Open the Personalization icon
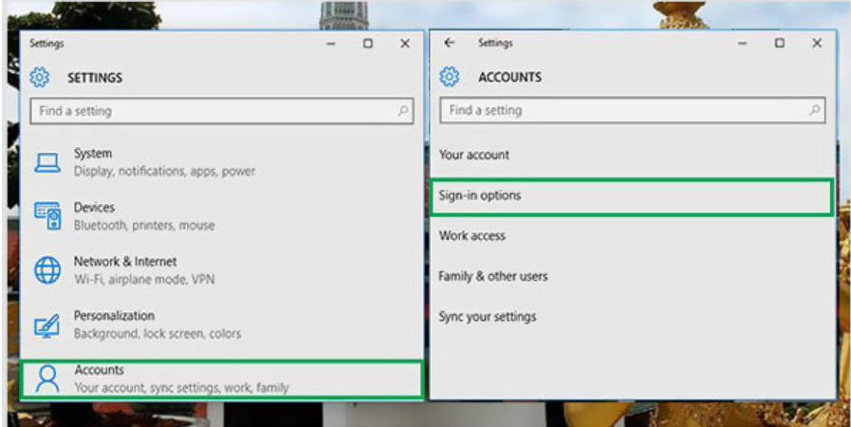Viewport: 851px width, 427px height. (47, 325)
